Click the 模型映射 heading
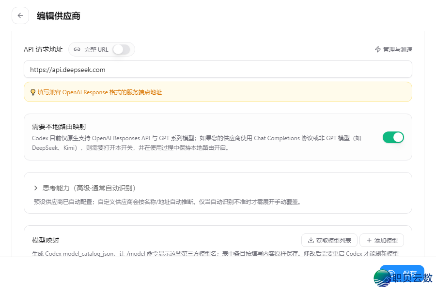 pyautogui.click(x=46, y=240)
